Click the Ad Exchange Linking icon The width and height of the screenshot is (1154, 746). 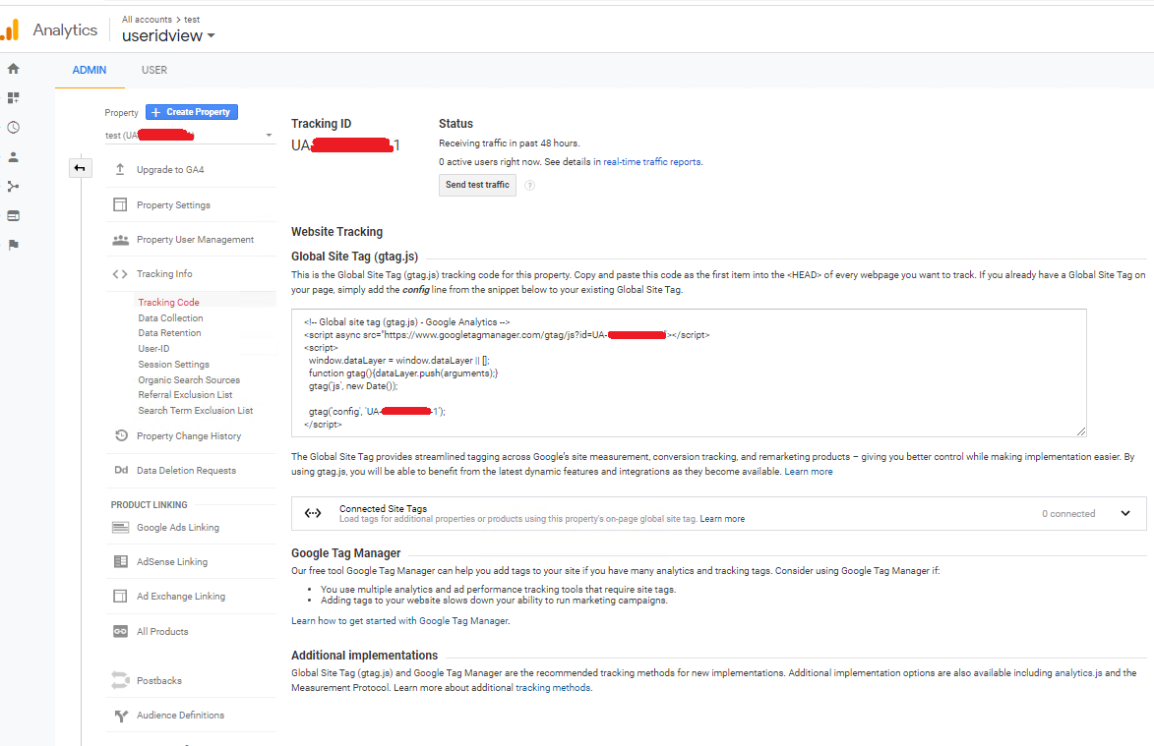pyautogui.click(x=120, y=596)
